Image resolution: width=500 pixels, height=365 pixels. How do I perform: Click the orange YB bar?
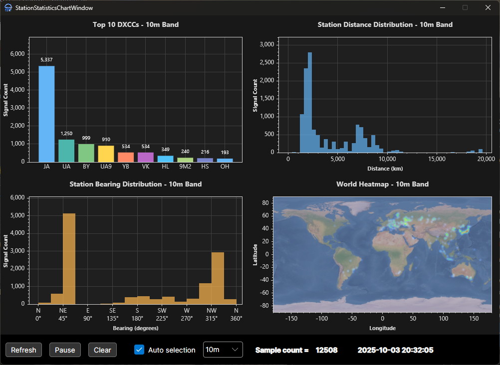[126, 157]
